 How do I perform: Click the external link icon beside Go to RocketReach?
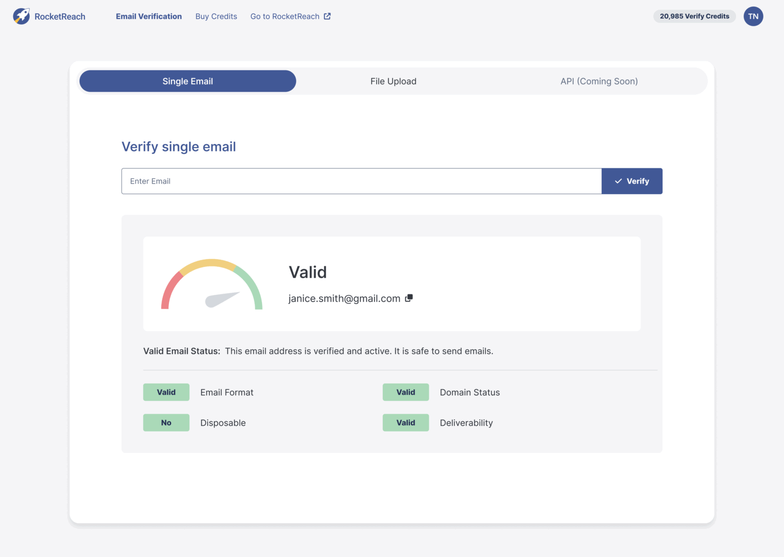[x=326, y=16]
